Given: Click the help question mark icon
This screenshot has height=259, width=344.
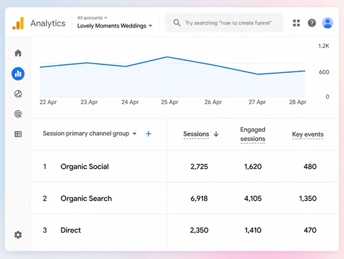Looking at the screenshot, I should [x=312, y=23].
